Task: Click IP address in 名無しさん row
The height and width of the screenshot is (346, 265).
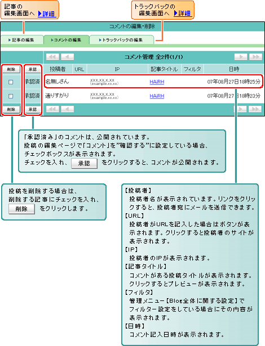Action: (104, 82)
